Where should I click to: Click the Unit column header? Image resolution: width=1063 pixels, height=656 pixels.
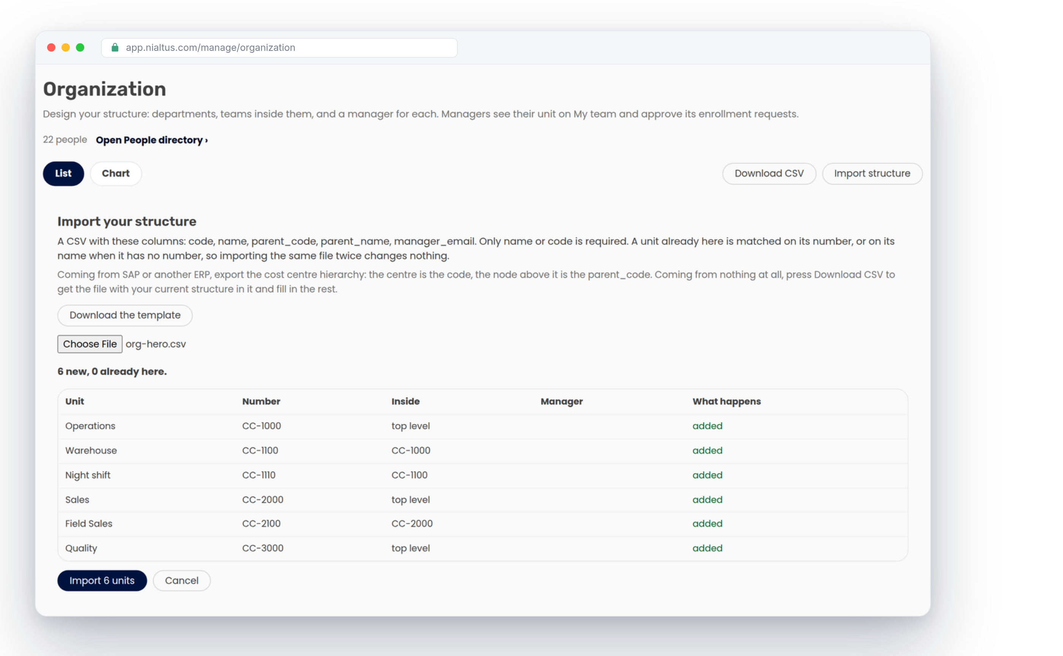[x=75, y=401]
